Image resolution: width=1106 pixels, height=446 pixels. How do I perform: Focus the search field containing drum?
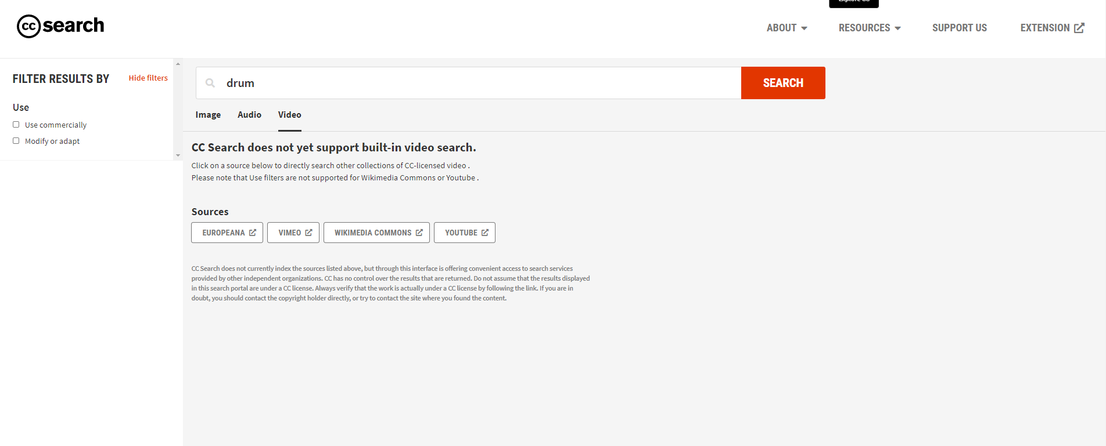coord(468,83)
